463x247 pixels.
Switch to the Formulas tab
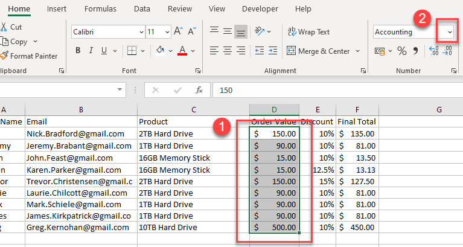[100, 9]
